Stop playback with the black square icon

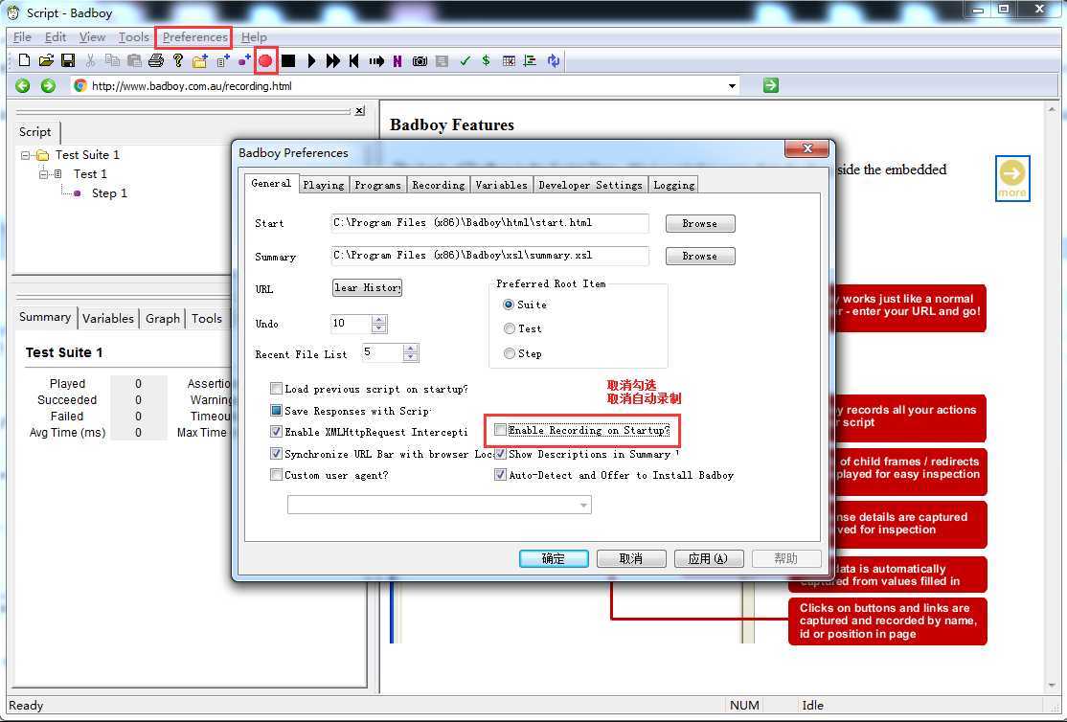click(x=288, y=60)
